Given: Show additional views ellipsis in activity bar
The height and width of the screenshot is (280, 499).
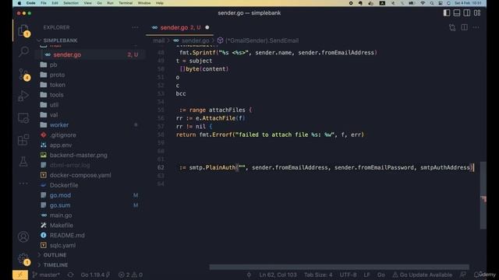Looking at the screenshot, I should click(x=23, y=184).
